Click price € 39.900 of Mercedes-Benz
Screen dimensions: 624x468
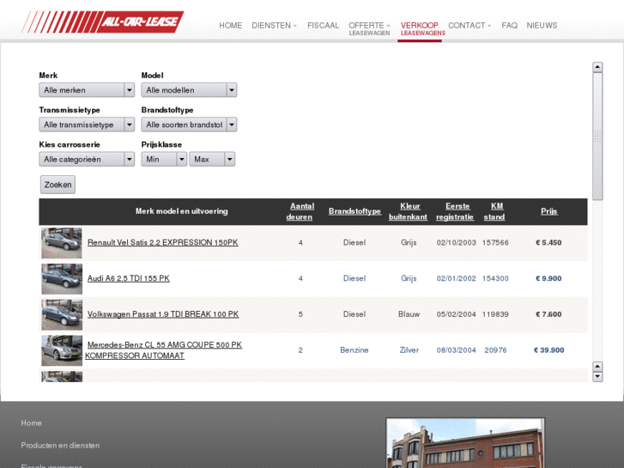[548, 350]
